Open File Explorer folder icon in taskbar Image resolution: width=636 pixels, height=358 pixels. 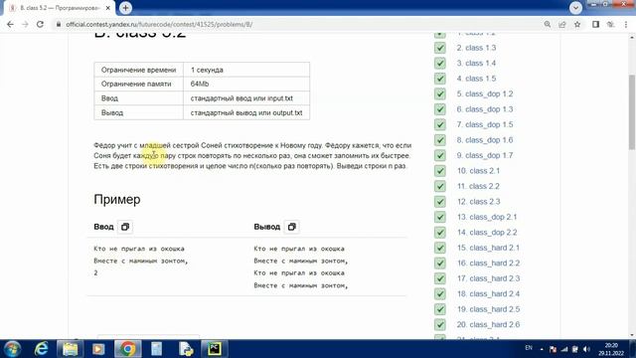coord(70,349)
